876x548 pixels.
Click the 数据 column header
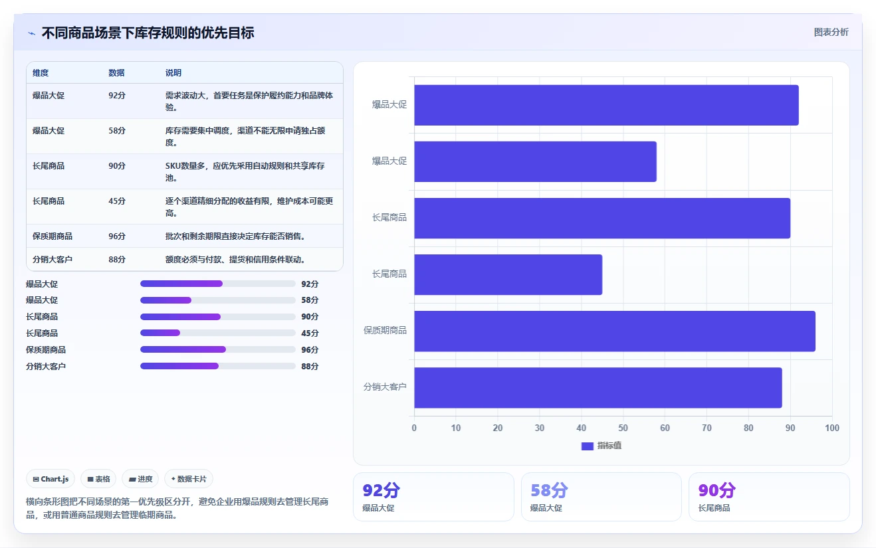coord(116,73)
